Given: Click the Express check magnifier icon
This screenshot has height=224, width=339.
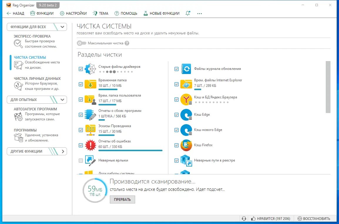Looking at the screenshot, I should pyautogui.click(x=18, y=44).
